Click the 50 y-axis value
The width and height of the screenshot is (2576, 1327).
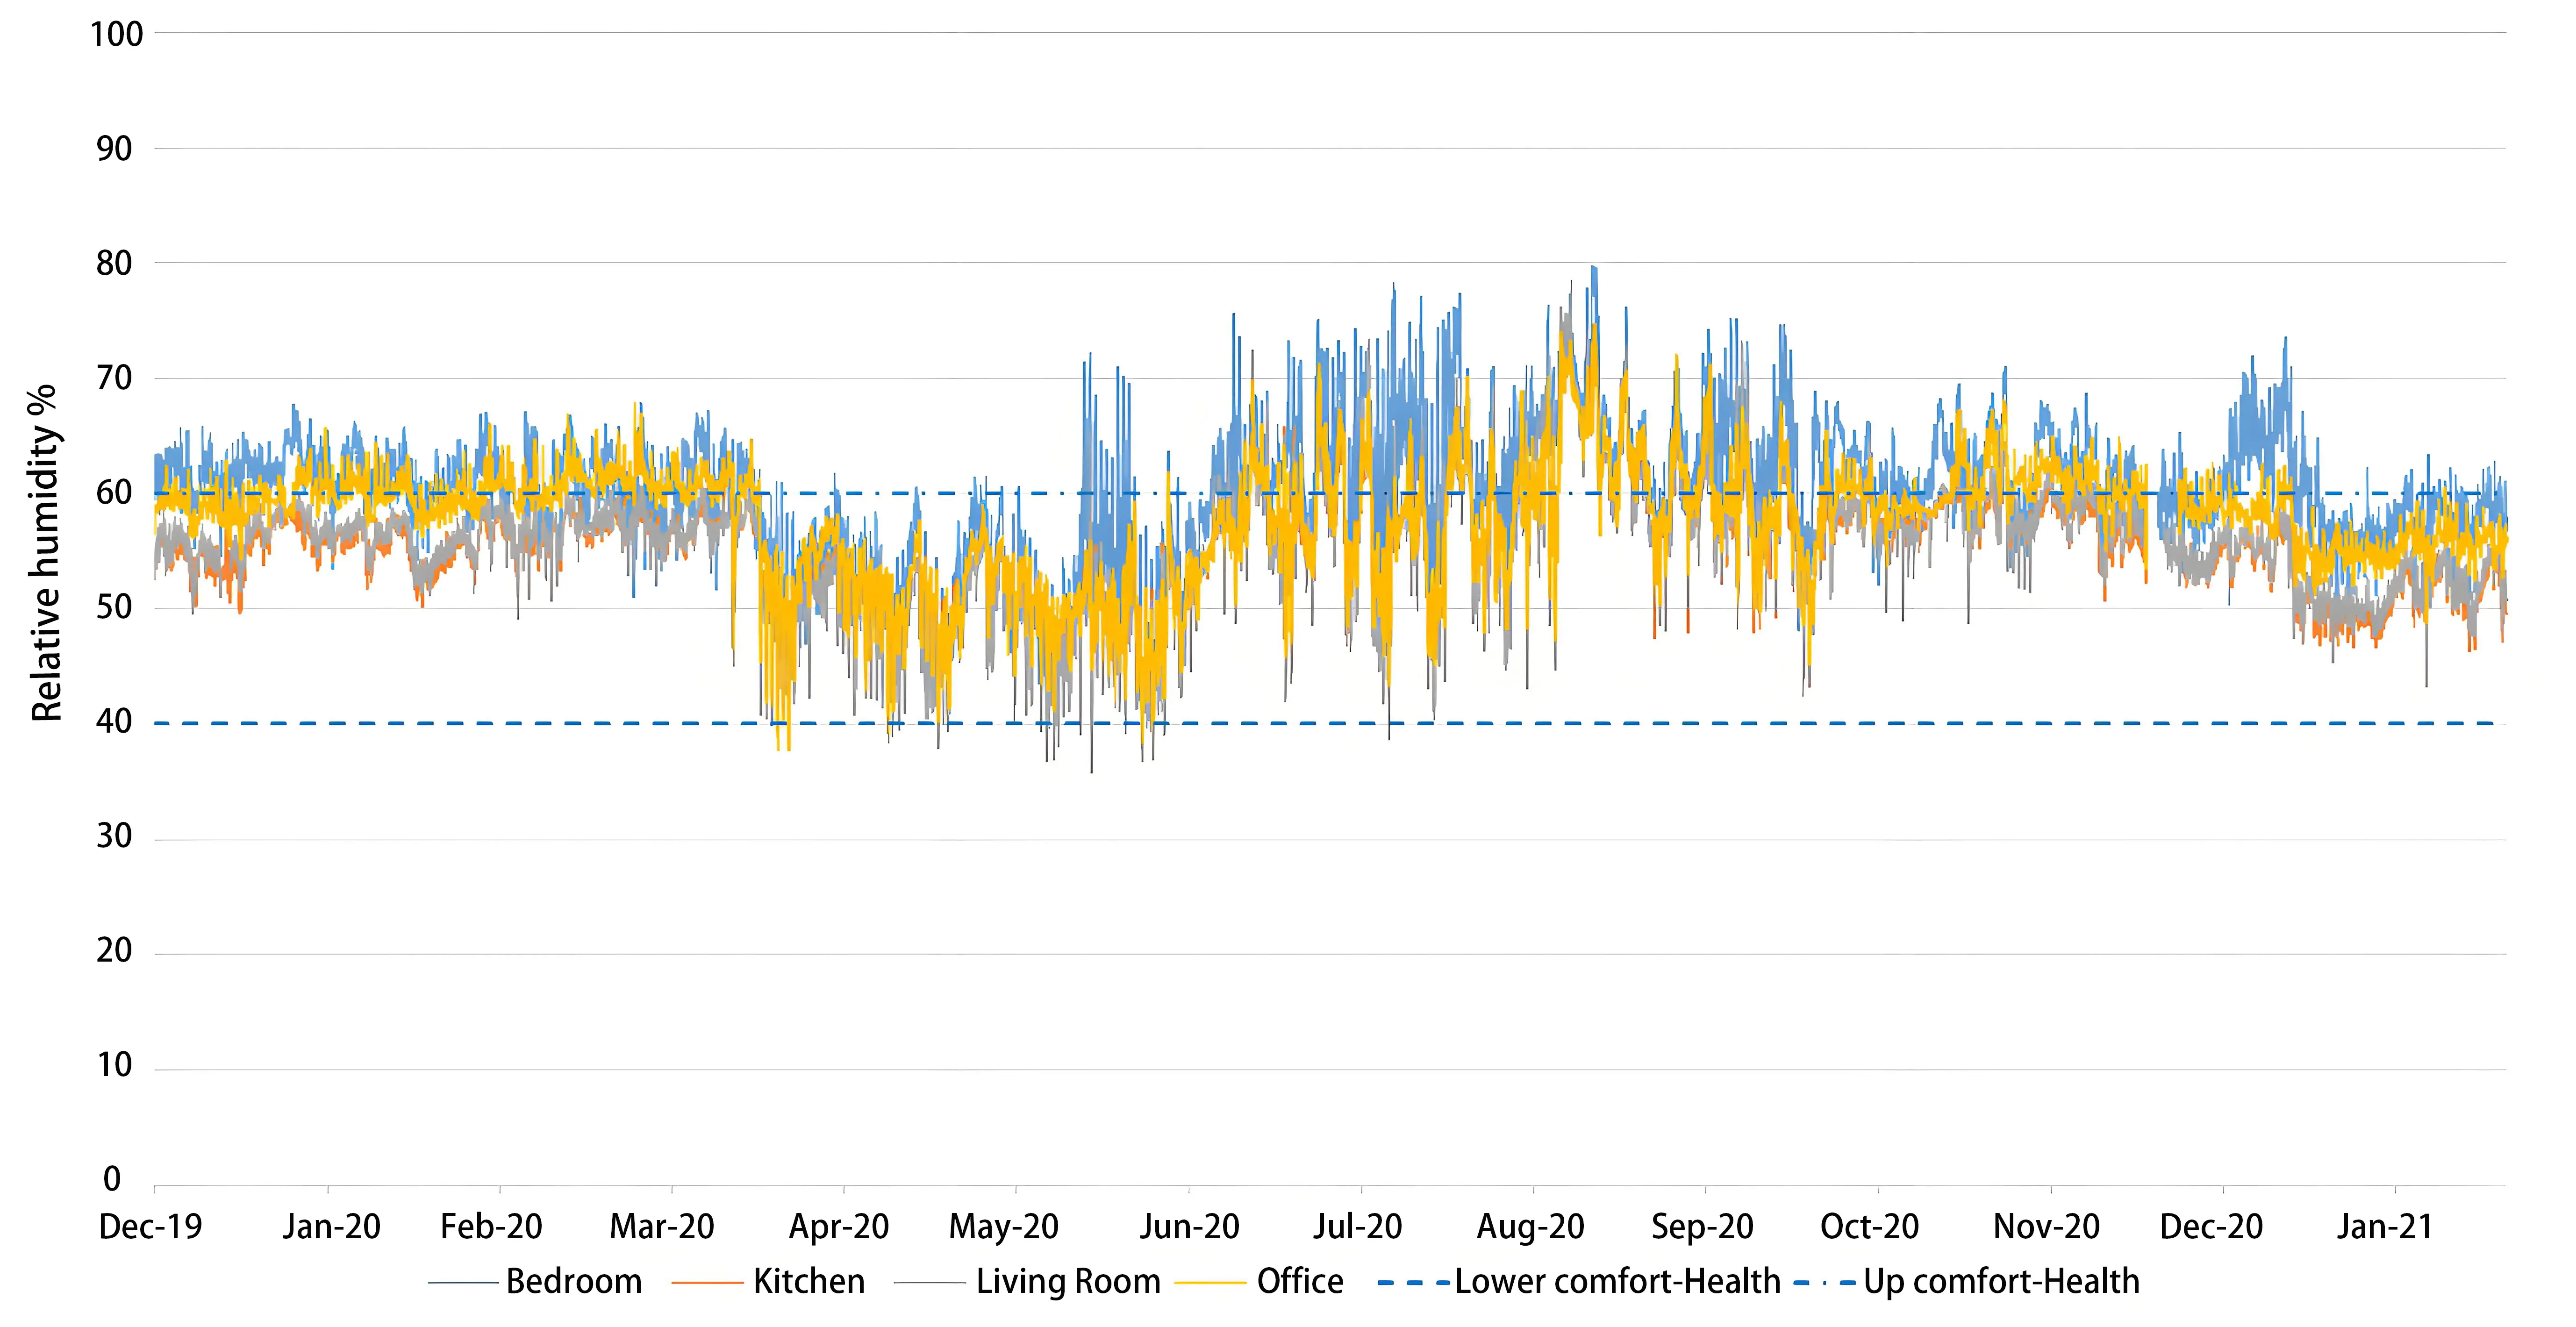(x=114, y=607)
